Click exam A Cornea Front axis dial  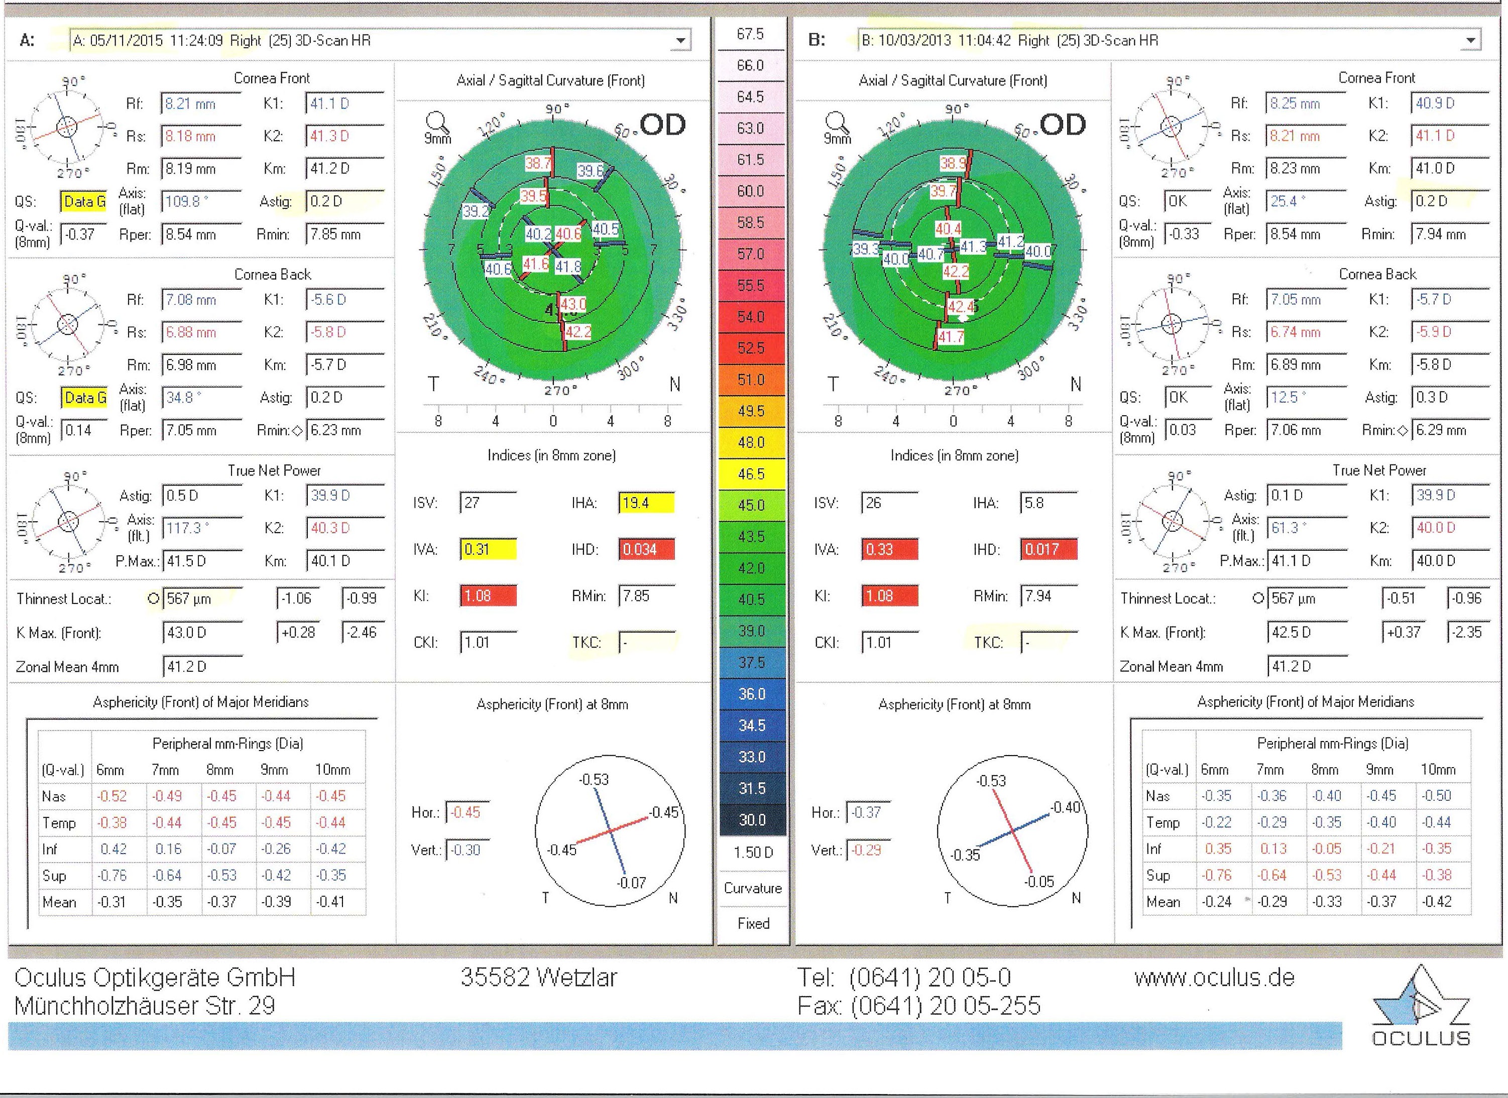(x=67, y=127)
